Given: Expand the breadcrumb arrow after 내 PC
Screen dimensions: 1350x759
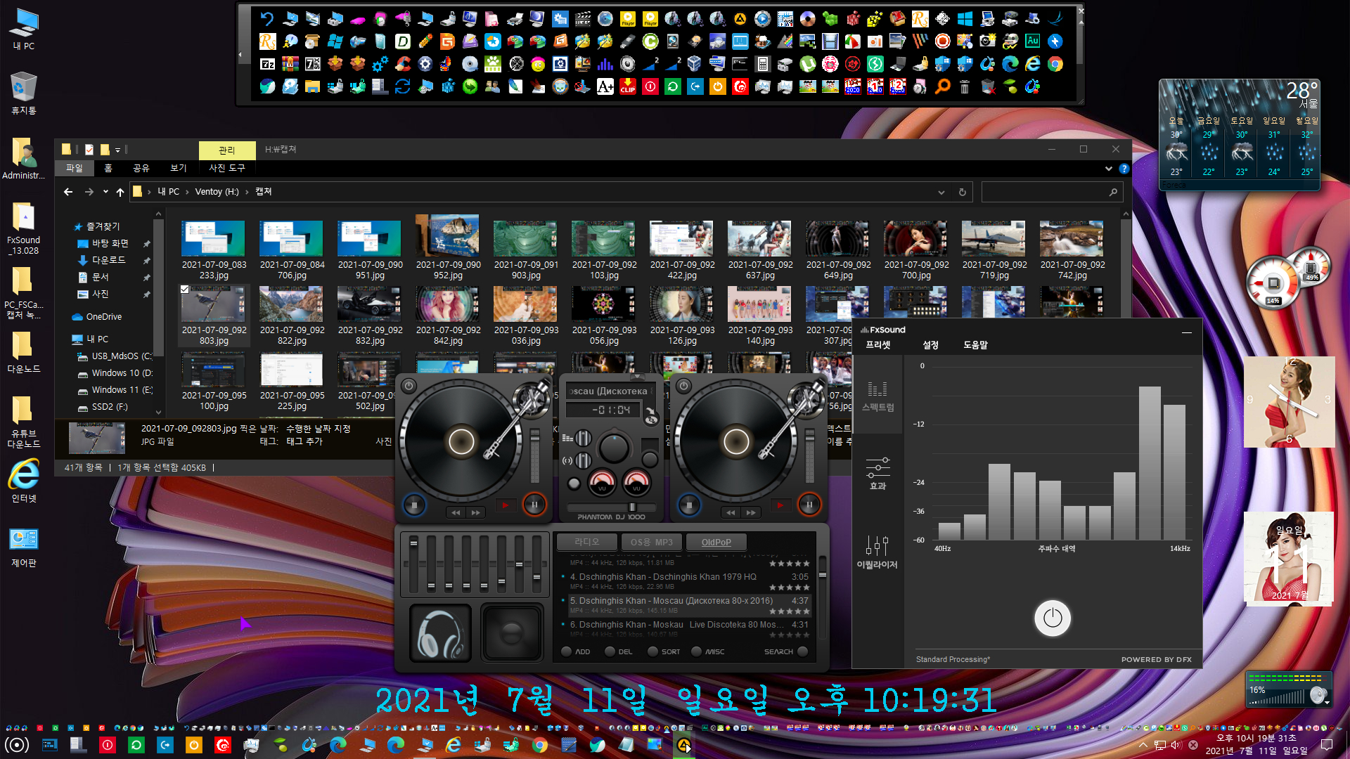Looking at the screenshot, I should point(187,192).
